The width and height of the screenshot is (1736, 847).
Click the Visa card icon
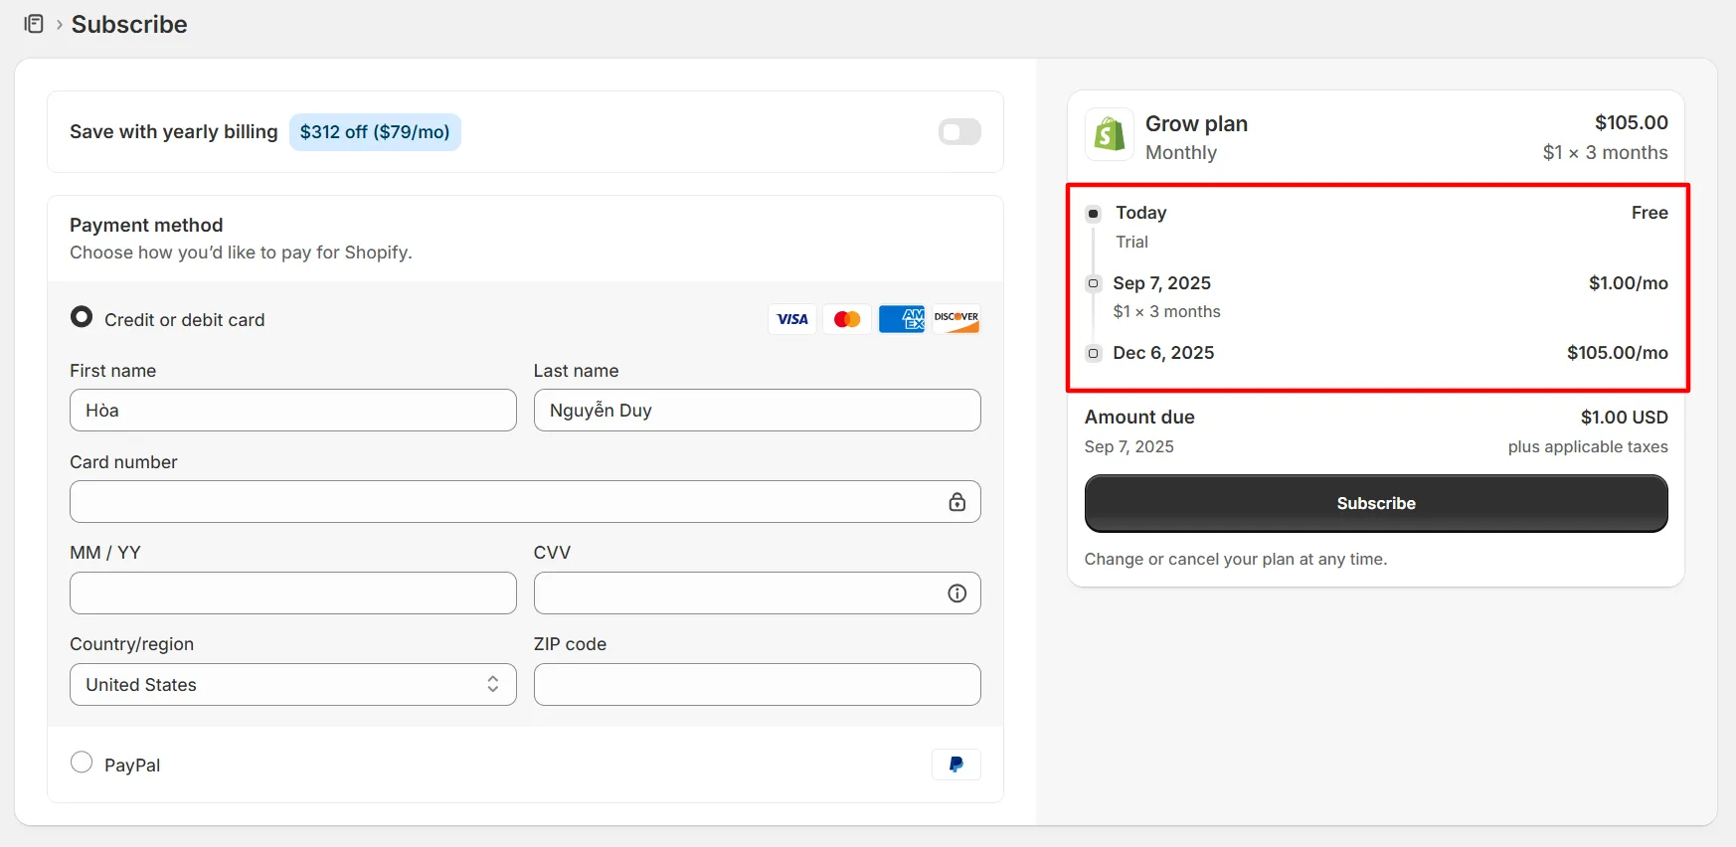[x=792, y=319]
